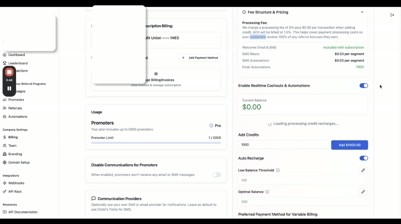The height and width of the screenshot is (224, 401).
Task: Collapse the Fee Structure & Pricing section
Action: [362, 12]
